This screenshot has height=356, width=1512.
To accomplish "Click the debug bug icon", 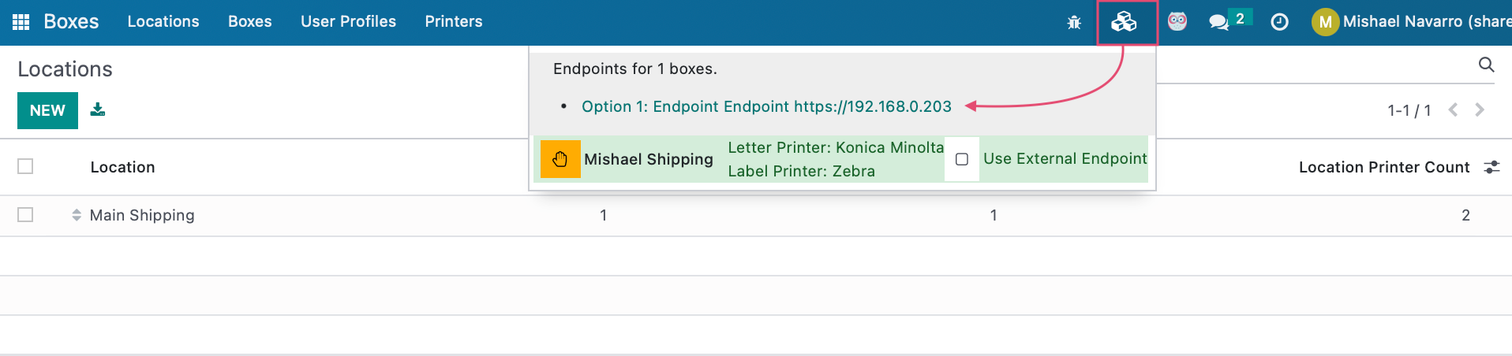I will (1074, 22).
